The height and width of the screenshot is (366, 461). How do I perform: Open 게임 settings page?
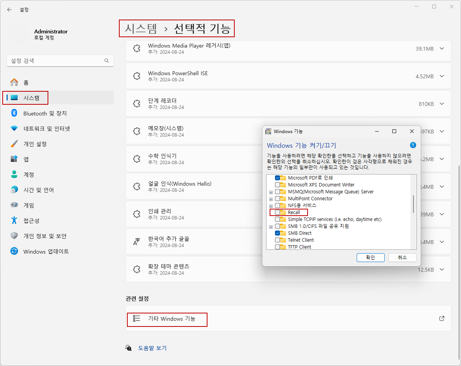(x=60, y=205)
